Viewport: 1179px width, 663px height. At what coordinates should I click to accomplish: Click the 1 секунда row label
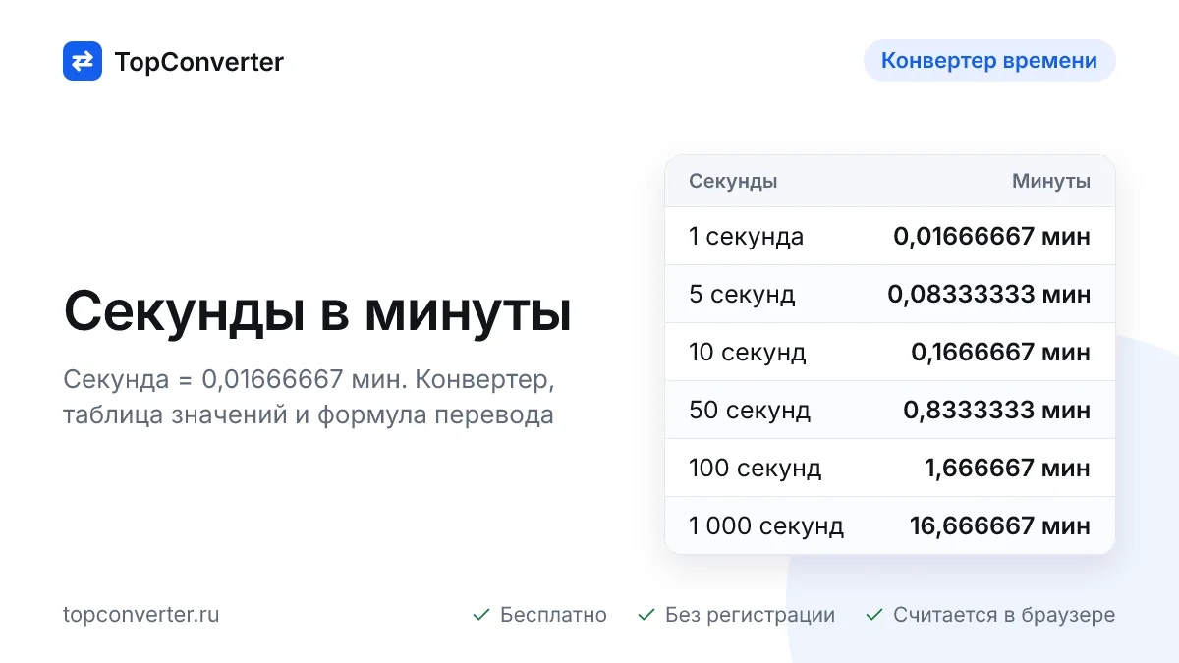[x=746, y=236]
